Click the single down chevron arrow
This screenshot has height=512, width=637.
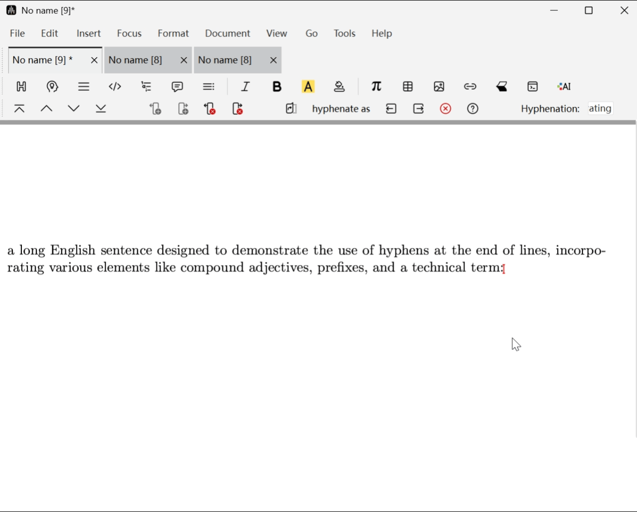click(x=74, y=109)
